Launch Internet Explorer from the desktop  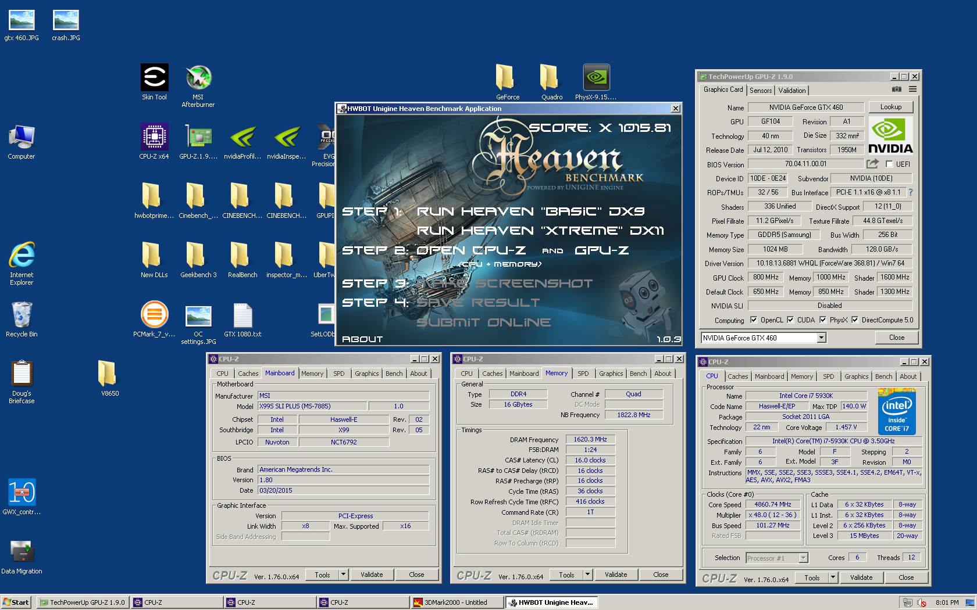coord(22,263)
